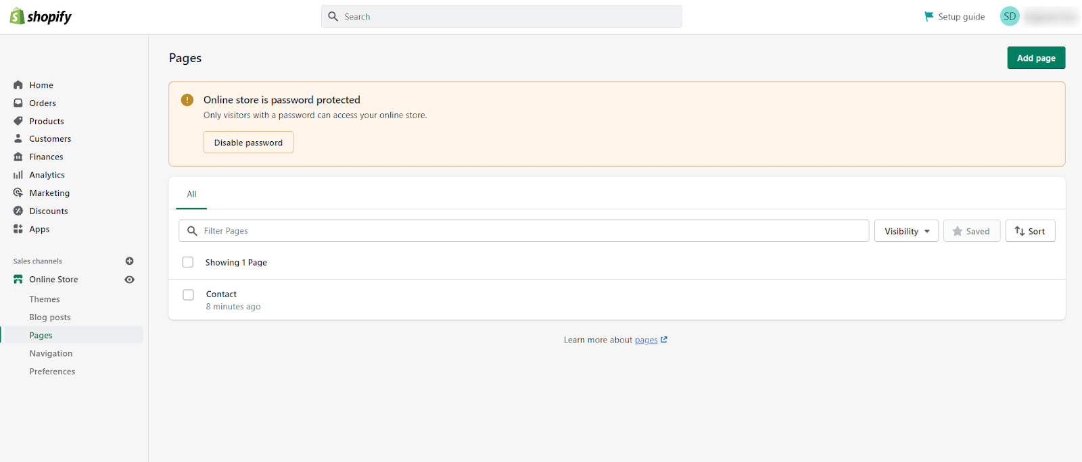Open Analytics via the bar chart icon
This screenshot has height=462, width=1082.
18,175
